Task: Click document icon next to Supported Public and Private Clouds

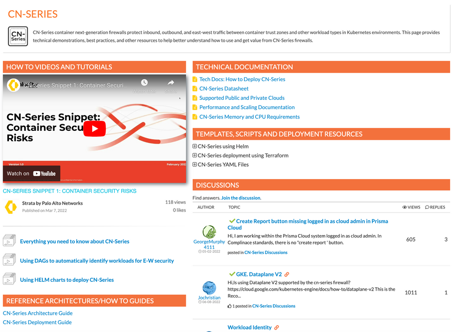Action: pyautogui.click(x=195, y=98)
